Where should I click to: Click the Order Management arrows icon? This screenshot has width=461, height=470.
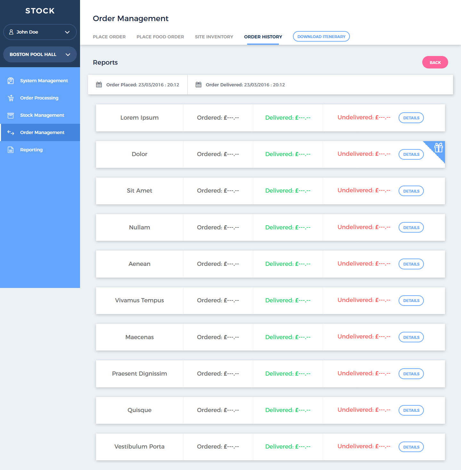click(x=11, y=132)
